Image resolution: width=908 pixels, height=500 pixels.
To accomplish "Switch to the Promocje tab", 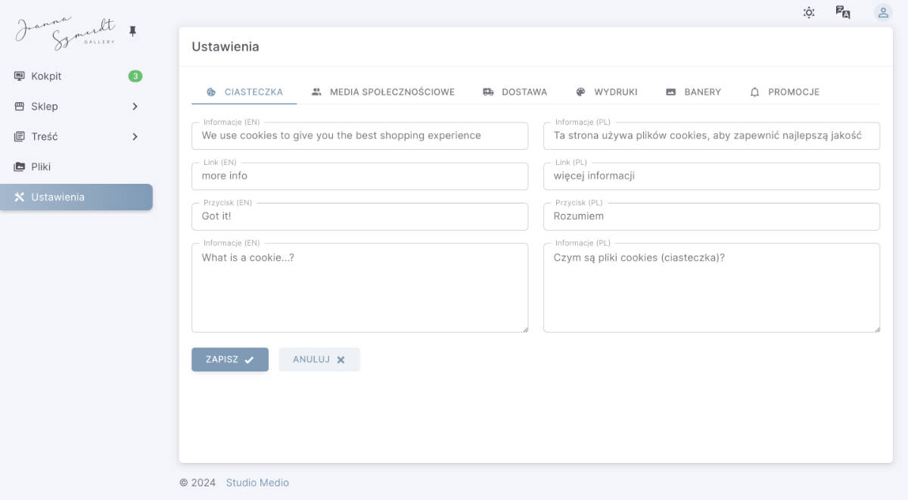I will [785, 92].
